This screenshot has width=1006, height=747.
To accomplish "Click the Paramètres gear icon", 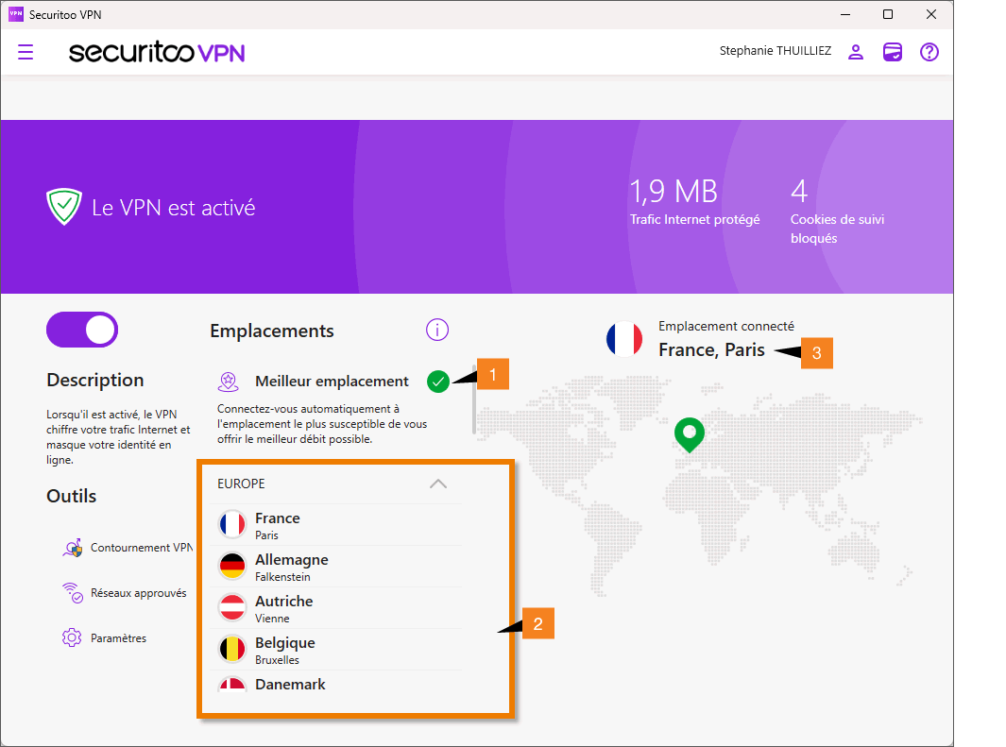I will 72,638.
